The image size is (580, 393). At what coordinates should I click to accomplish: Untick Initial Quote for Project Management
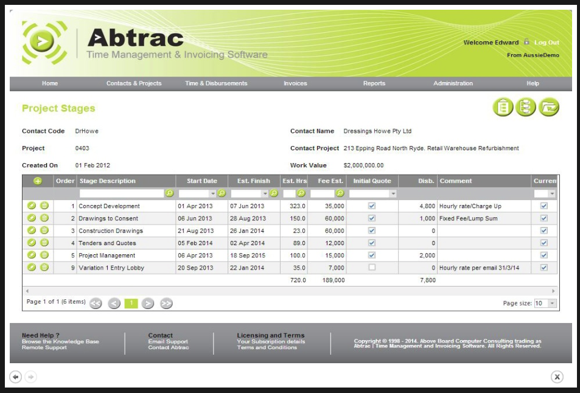point(372,255)
